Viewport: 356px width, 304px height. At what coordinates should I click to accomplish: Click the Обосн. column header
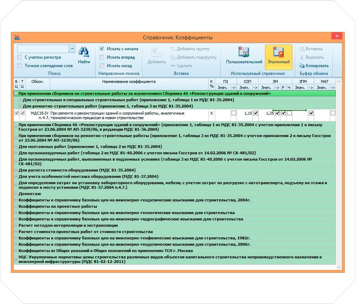pos(37,84)
